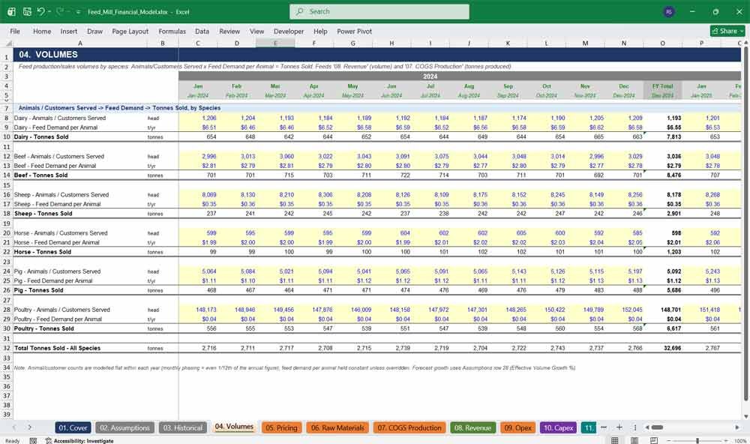Click the more sheets ellipsis button
Viewport: 750px width, 444px height.
pos(604,427)
